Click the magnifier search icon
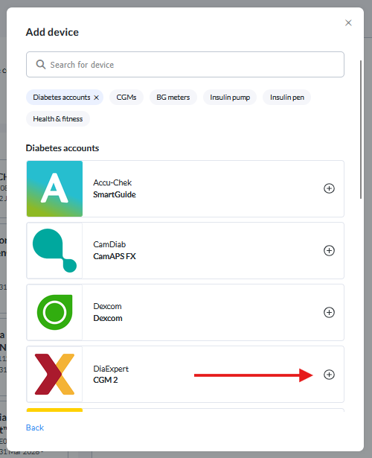Image resolution: width=372 pixels, height=458 pixels. [x=41, y=65]
